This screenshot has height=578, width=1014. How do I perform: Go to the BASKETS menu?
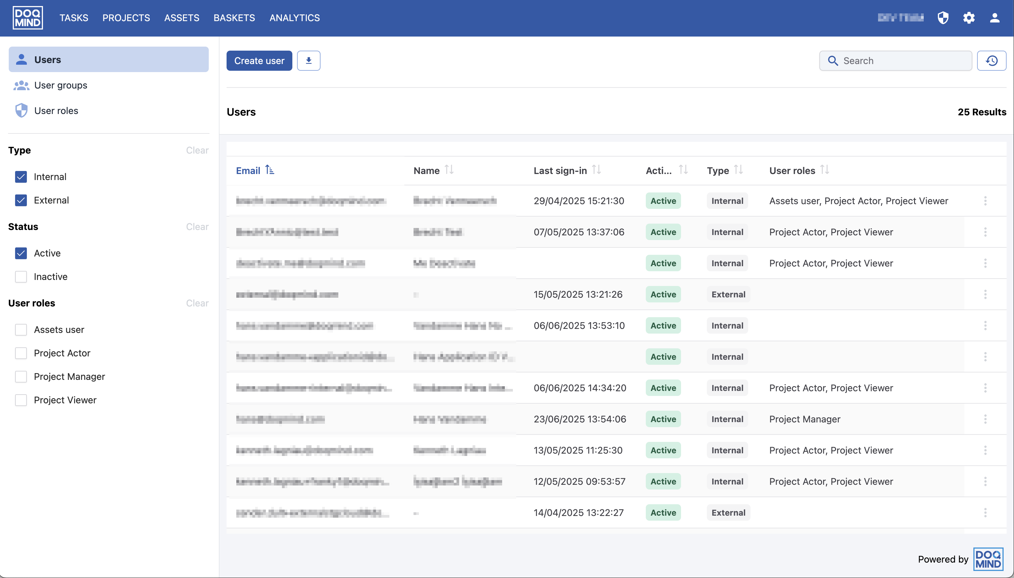click(234, 18)
